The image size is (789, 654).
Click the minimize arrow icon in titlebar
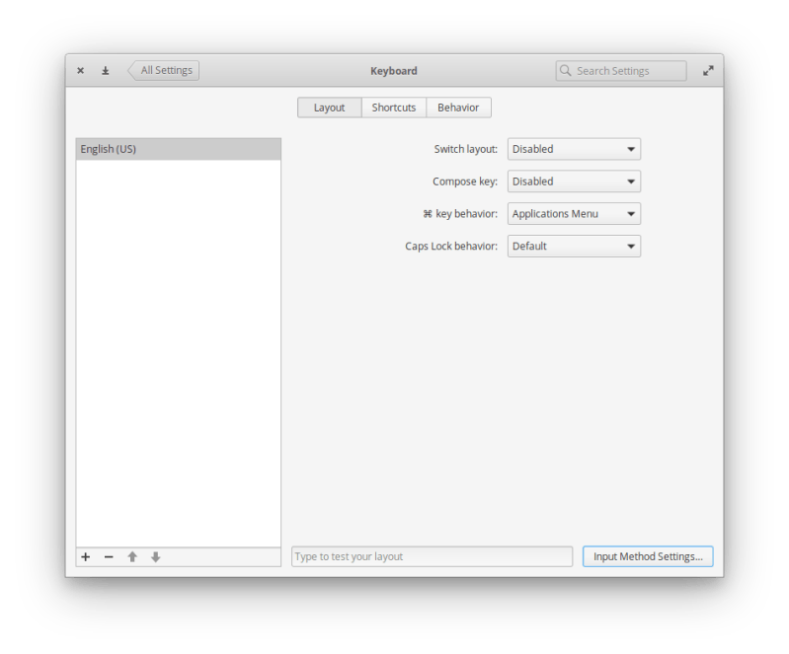tap(105, 70)
